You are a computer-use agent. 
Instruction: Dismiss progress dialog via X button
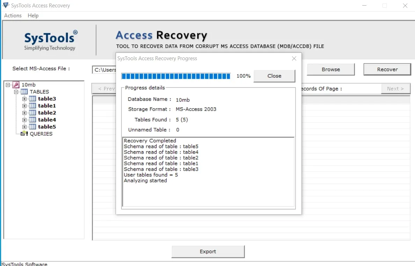pyautogui.click(x=294, y=58)
